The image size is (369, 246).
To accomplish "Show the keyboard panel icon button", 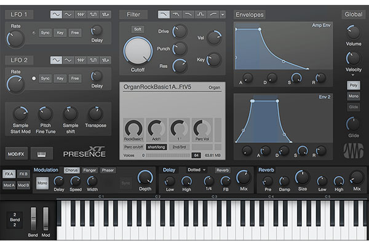I will pos(42,154).
